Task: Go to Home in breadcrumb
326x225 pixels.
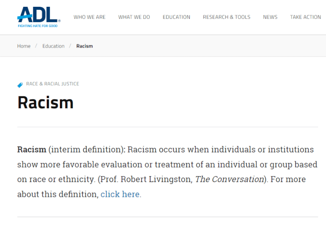Action: pyautogui.click(x=24, y=46)
